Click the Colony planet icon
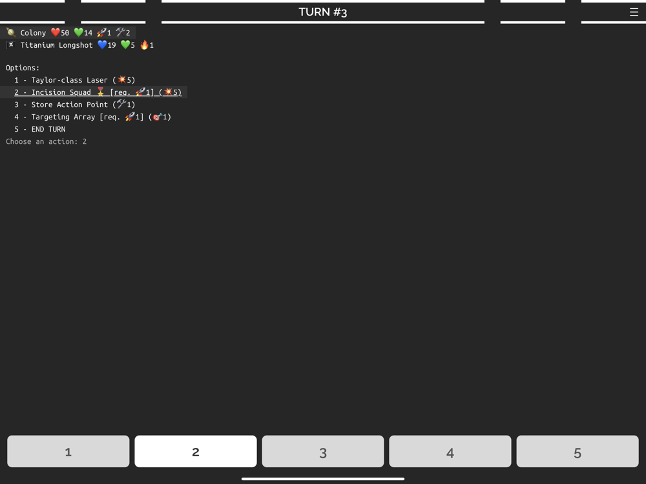This screenshot has height=484, width=646. (11, 32)
